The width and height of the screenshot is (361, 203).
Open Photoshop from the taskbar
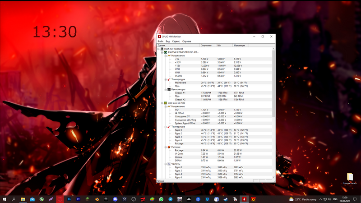[x=69, y=199]
